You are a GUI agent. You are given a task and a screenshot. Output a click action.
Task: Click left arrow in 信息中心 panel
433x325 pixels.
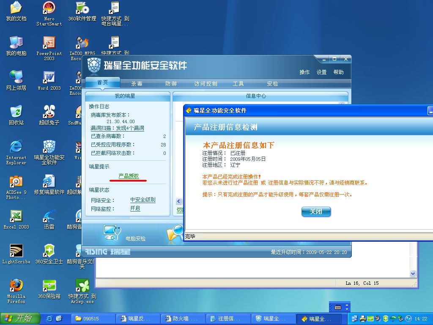pyautogui.click(x=179, y=201)
